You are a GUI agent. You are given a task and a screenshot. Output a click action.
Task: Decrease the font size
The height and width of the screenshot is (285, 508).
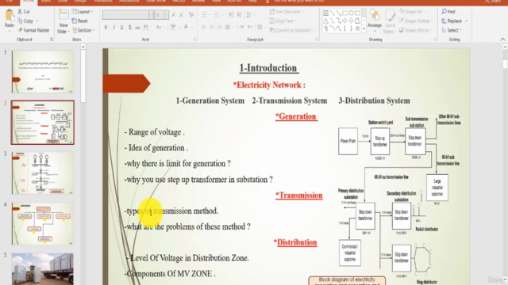(x=182, y=14)
